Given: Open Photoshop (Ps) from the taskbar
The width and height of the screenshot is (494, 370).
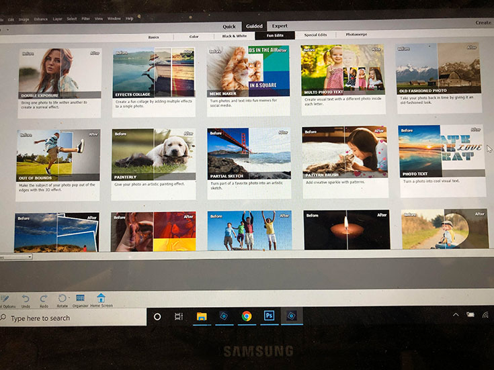Looking at the screenshot, I should [269, 316].
